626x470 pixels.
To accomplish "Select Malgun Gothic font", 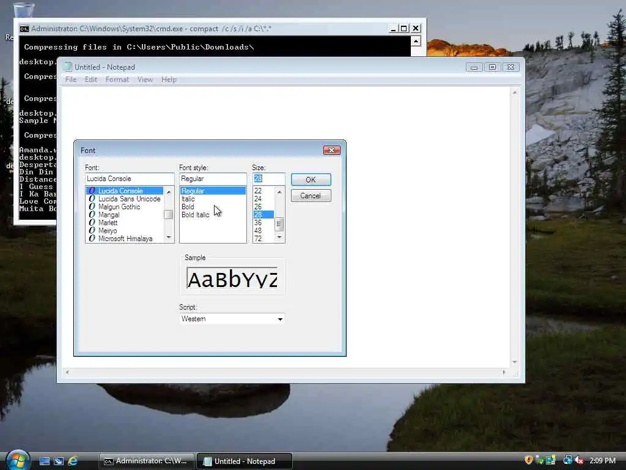I will coord(125,207).
